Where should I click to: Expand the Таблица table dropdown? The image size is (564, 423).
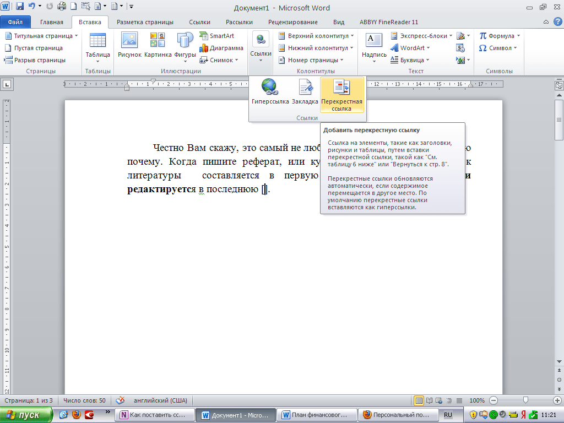tap(98, 48)
